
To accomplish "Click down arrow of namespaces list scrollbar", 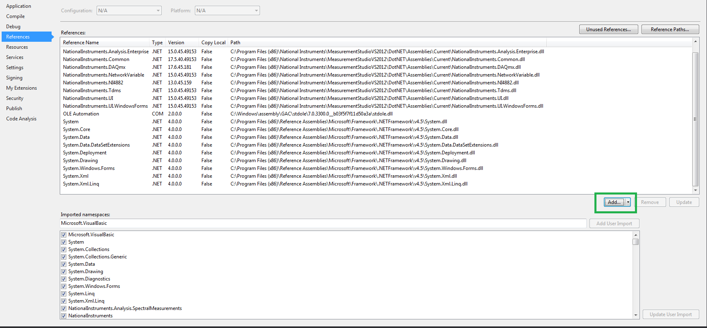I will coord(636,315).
